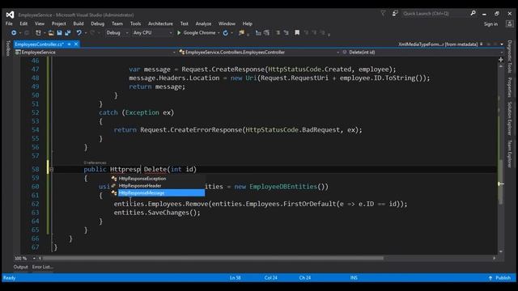Click the Find in Files icon
This screenshot has width=518, height=291.
click(x=242, y=32)
